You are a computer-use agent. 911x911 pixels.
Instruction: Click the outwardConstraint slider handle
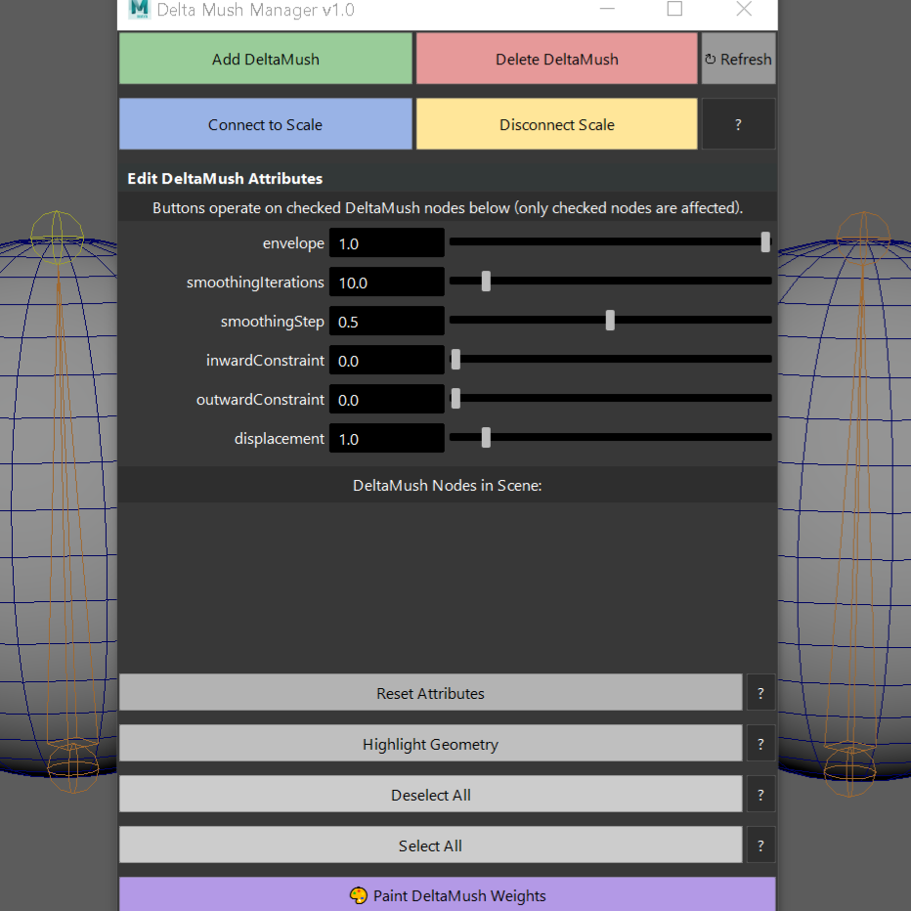point(456,398)
